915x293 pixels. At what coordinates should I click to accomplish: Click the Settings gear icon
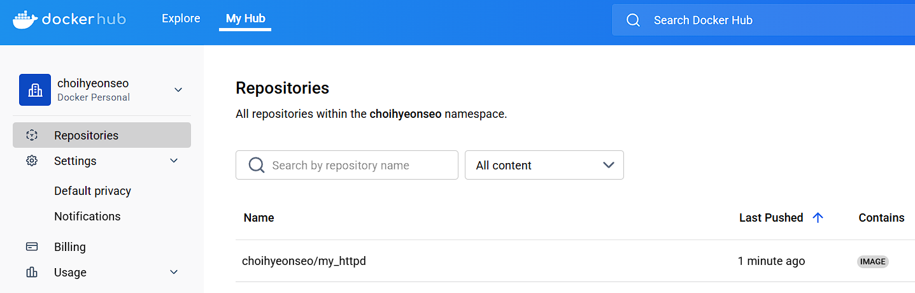32,161
